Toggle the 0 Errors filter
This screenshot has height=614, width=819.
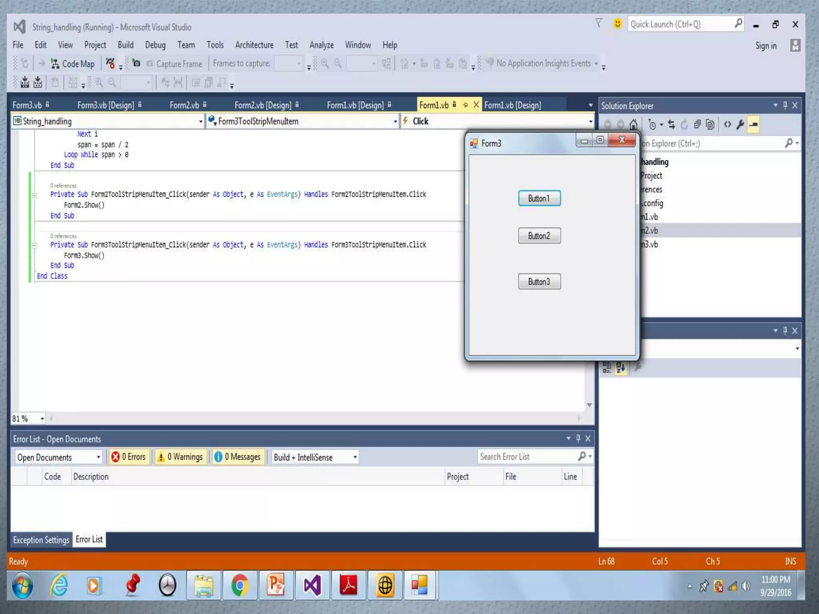(x=129, y=457)
